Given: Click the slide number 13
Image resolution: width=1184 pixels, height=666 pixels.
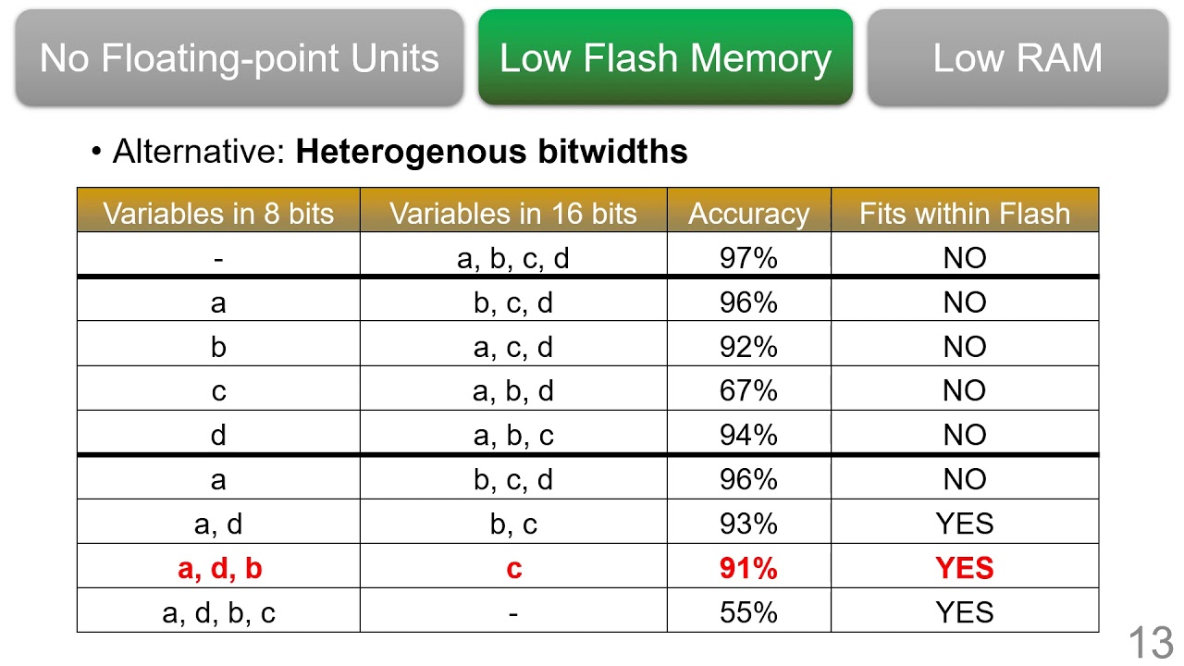Looking at the screenshot, I should click(1150, 642).
